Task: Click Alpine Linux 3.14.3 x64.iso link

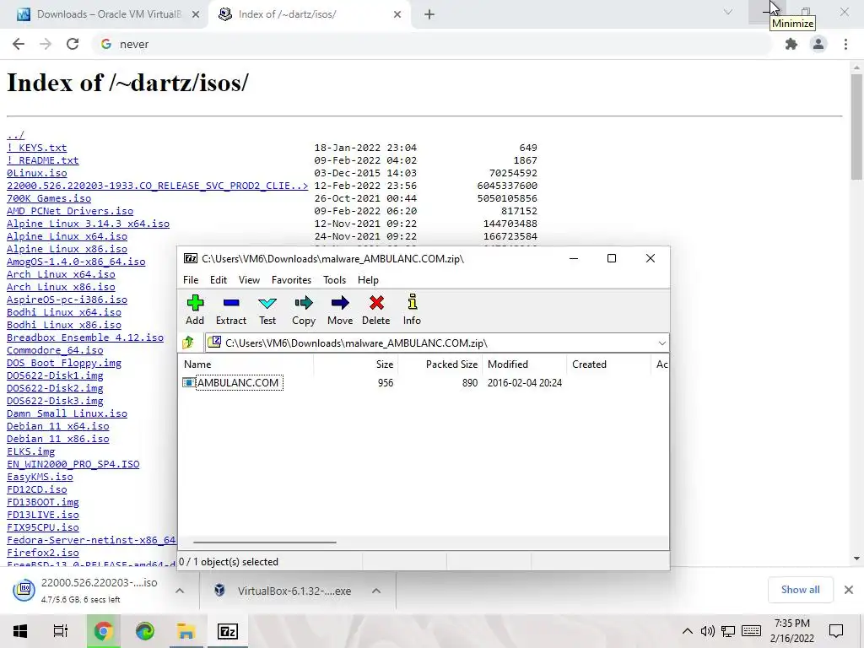Action: click(x=88, y=224)
